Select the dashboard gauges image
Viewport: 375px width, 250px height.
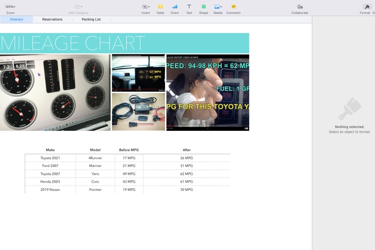tap(55, 93)
